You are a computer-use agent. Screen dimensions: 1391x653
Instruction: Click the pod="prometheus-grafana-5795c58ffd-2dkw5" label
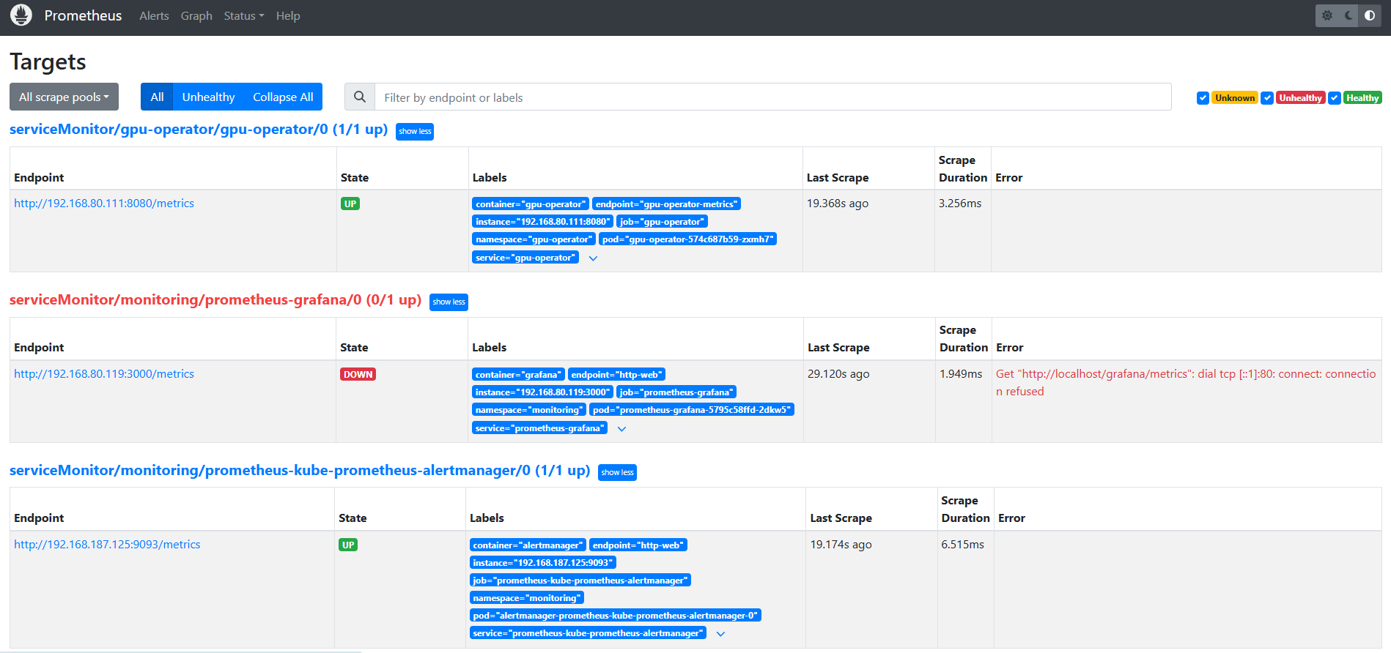click(x=692, y=410)
